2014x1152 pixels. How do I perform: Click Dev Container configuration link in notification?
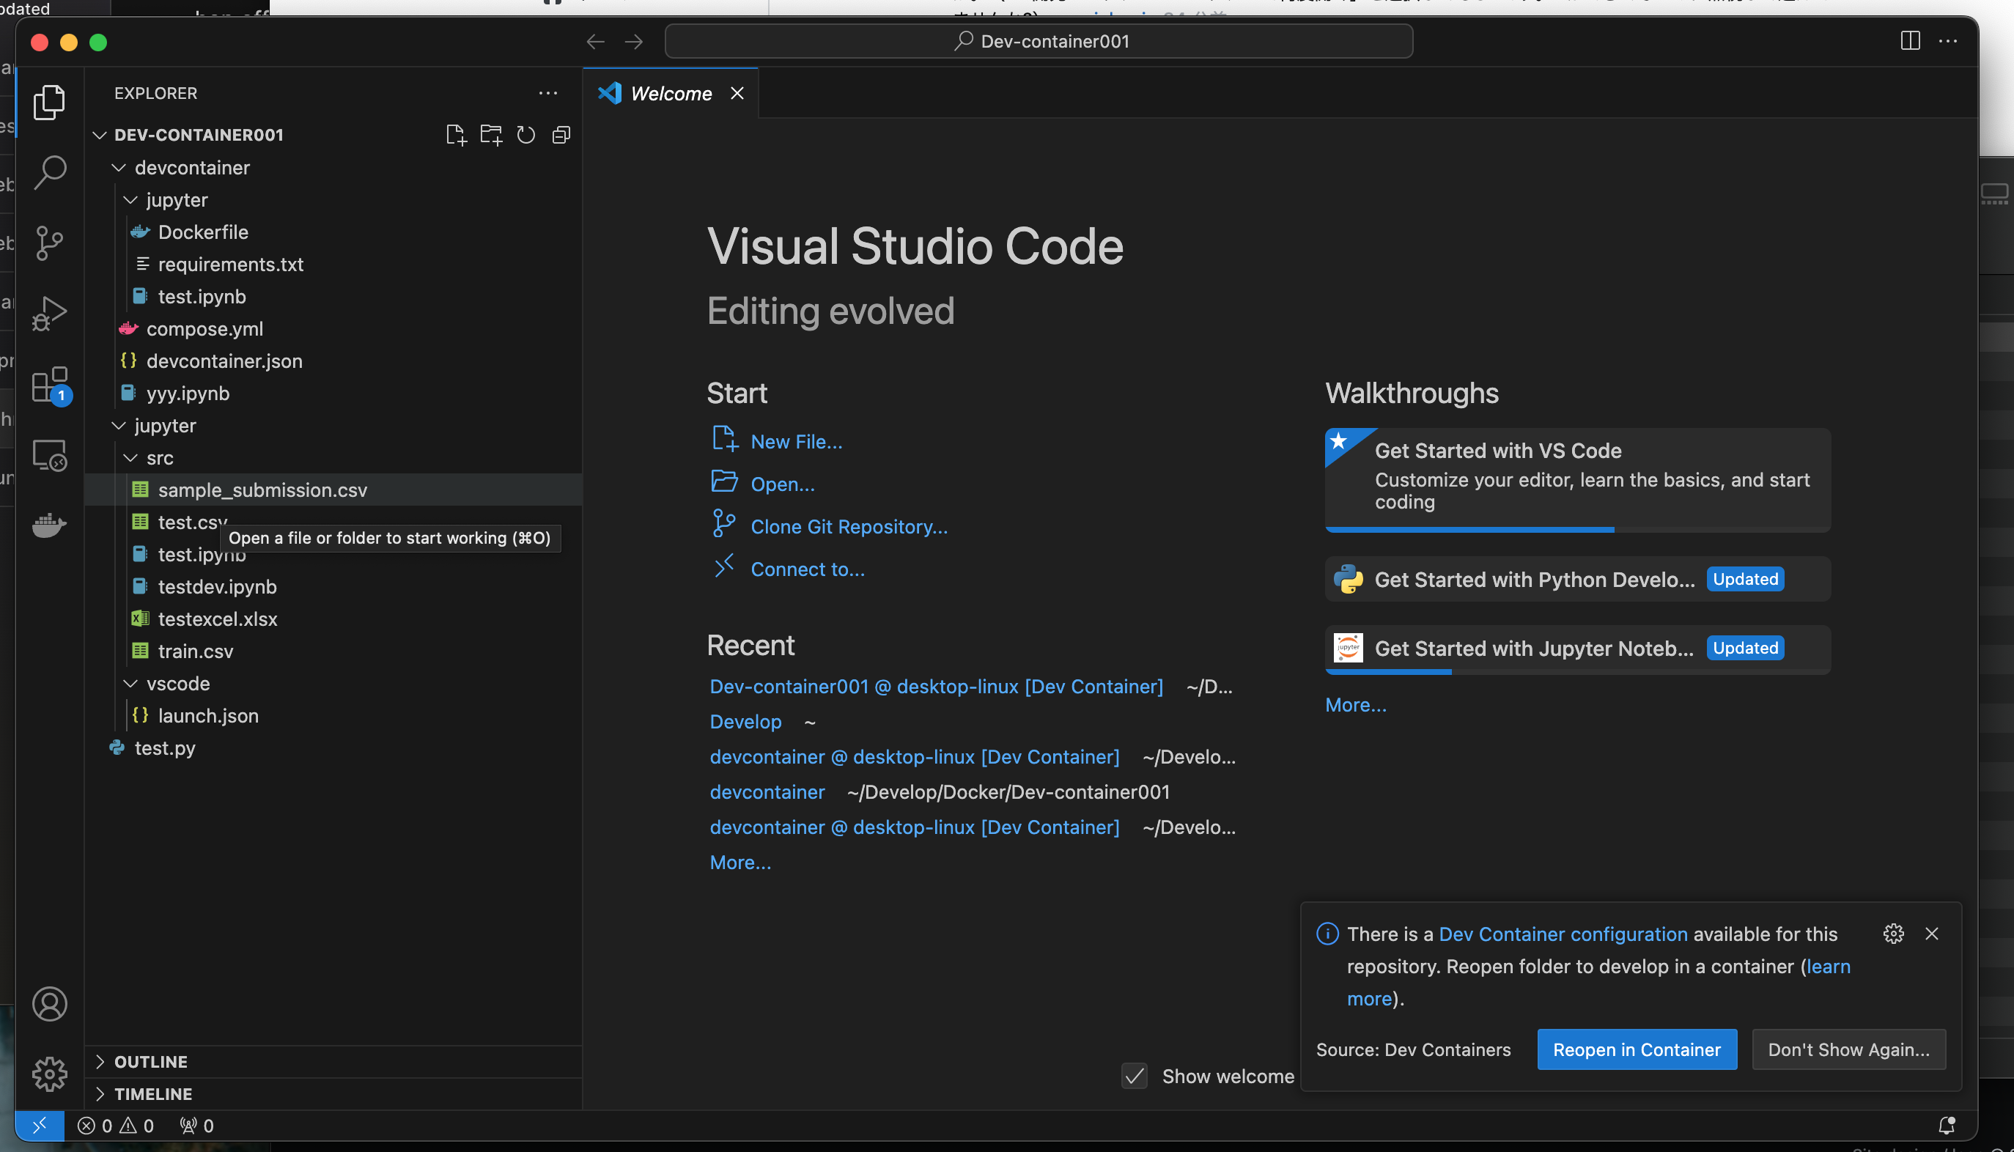[1563, 934]
